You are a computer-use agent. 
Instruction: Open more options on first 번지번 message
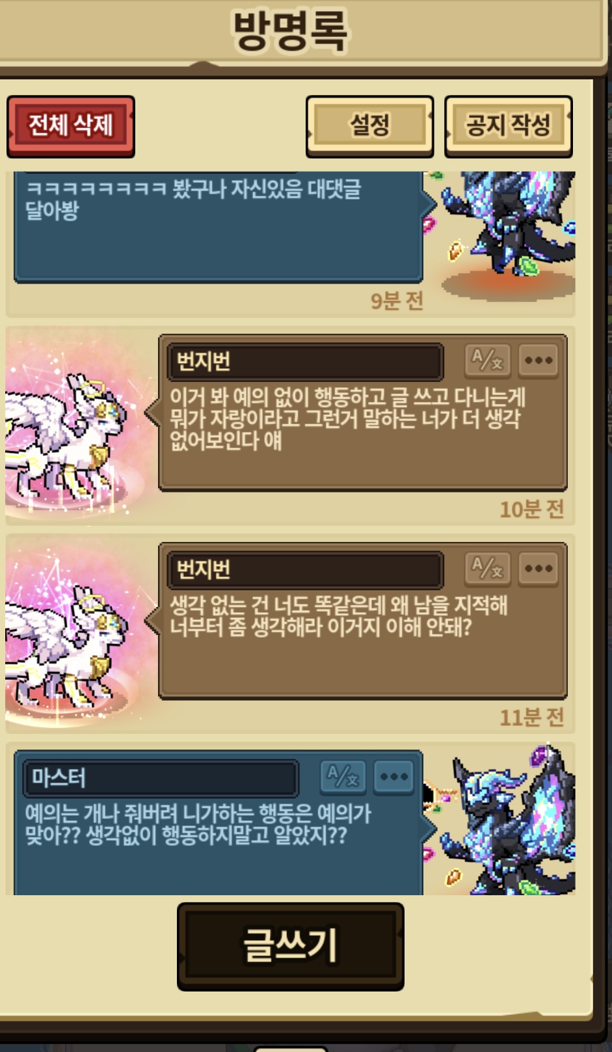(539, 360)
